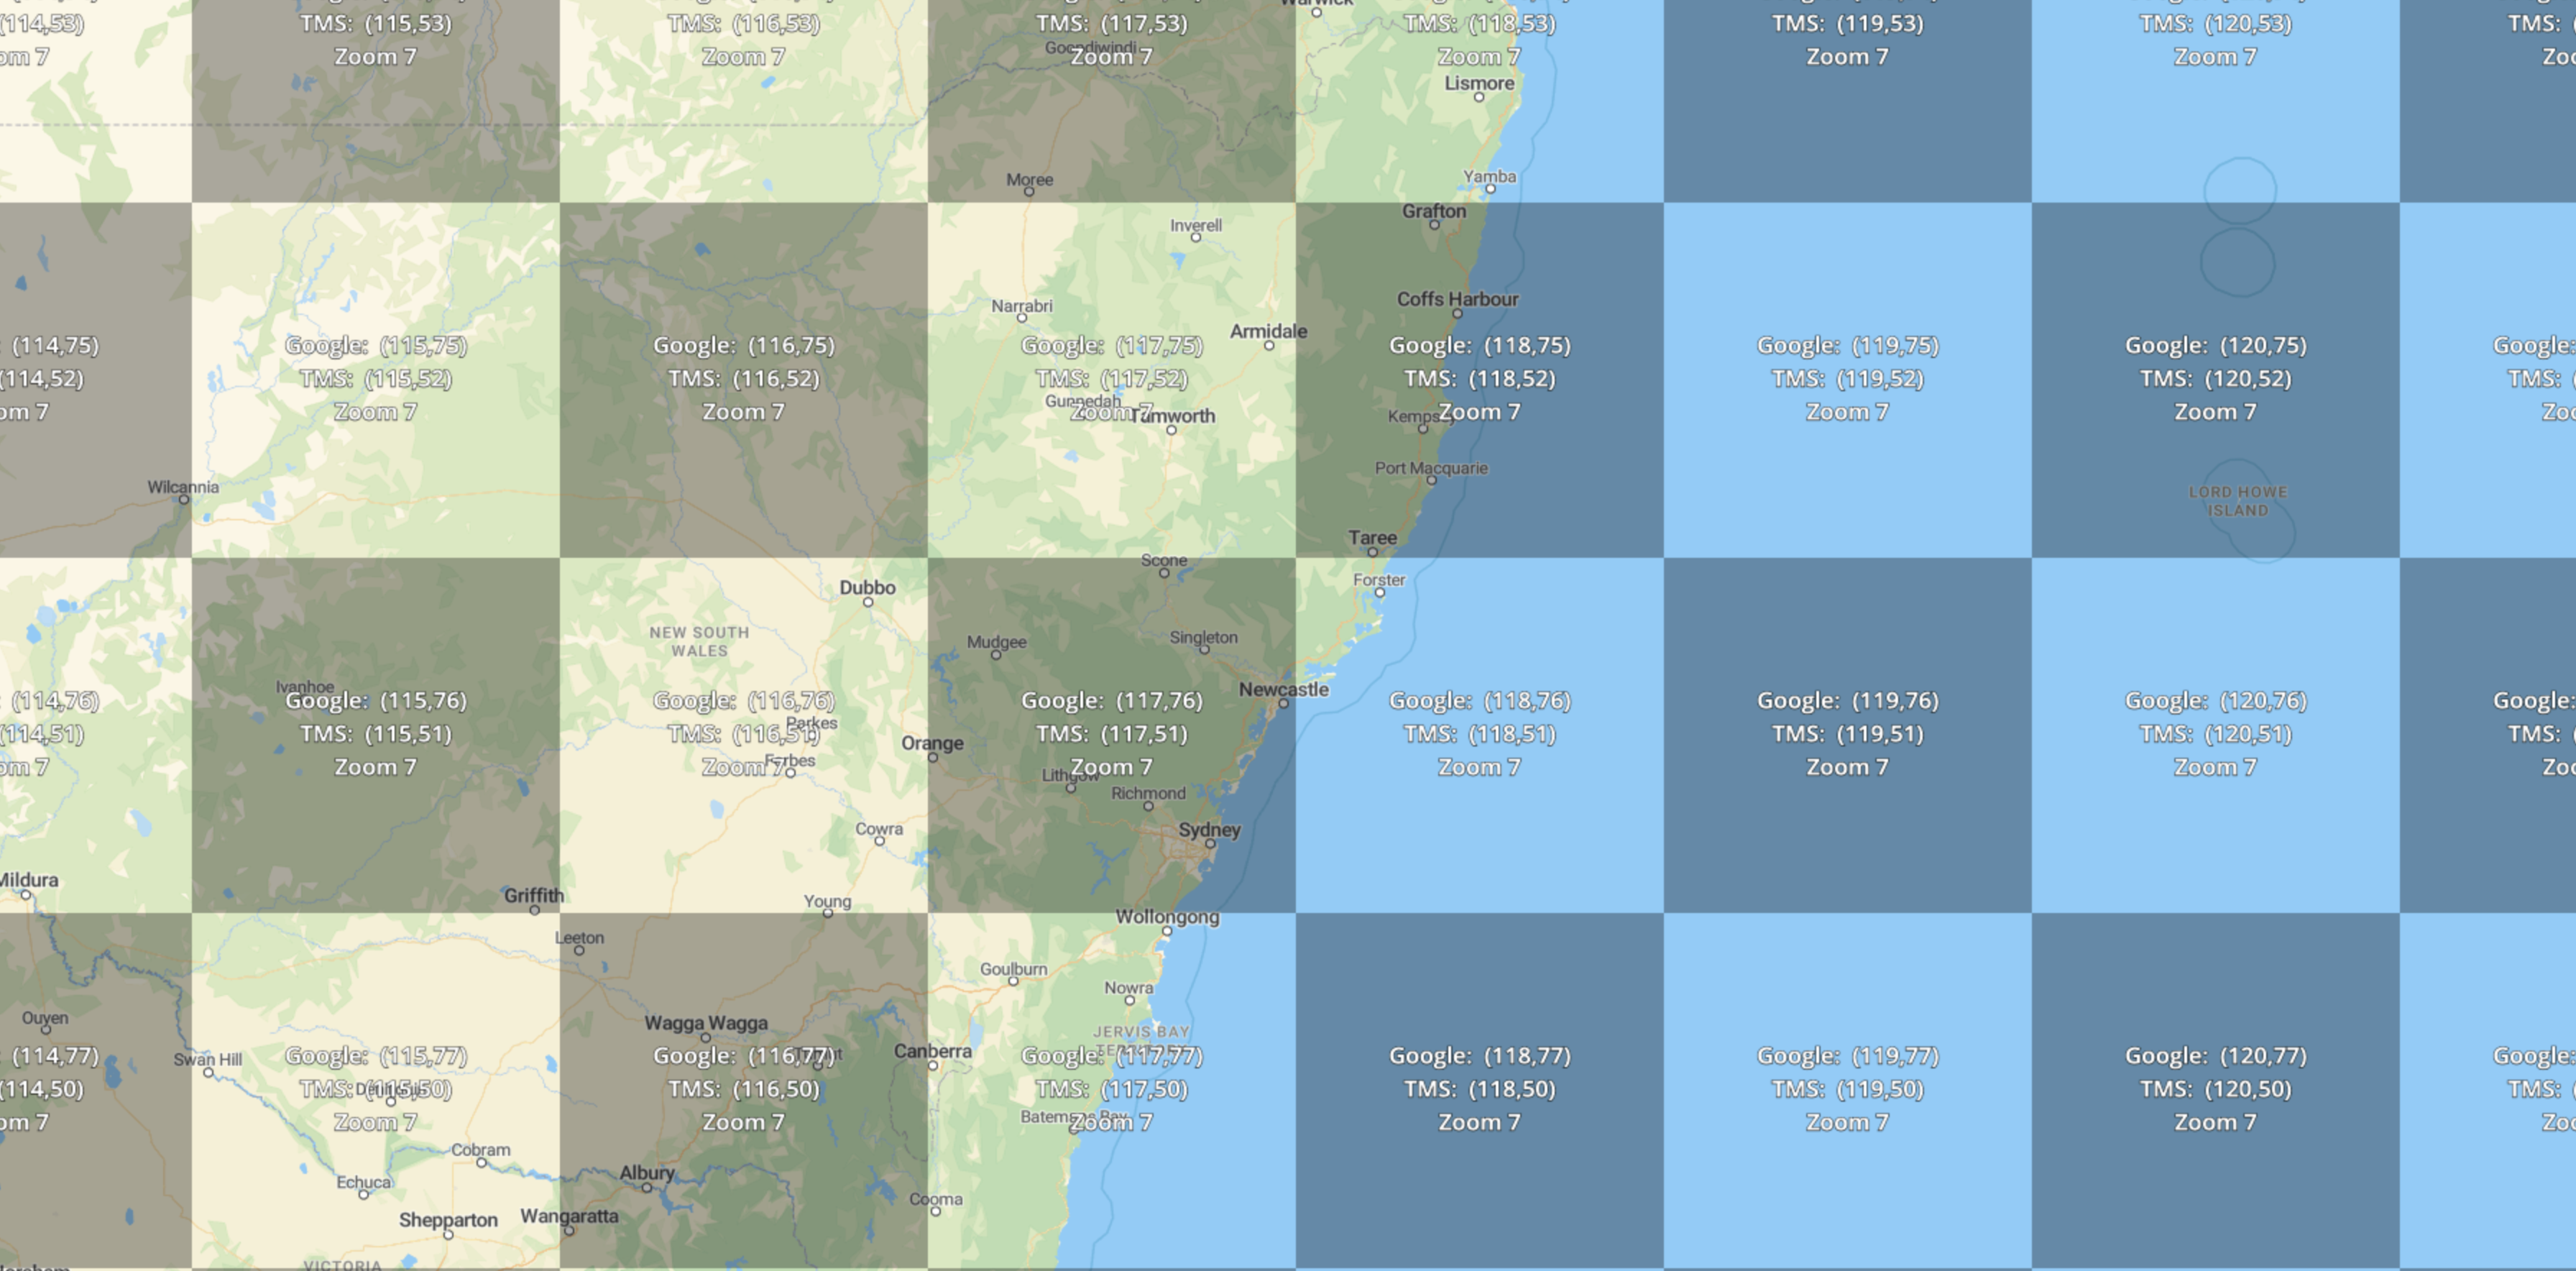Viewport: 2576px width, 1271px height.
Task: Click the Port Macquarie label
Action: [1431, 468]
